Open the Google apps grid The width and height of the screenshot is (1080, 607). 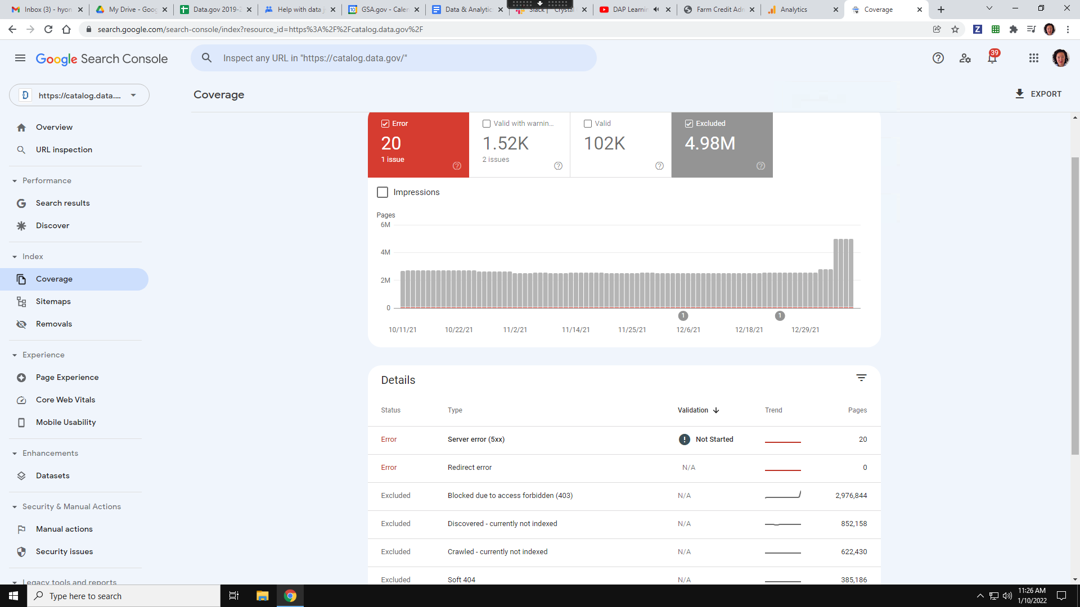1033,58
